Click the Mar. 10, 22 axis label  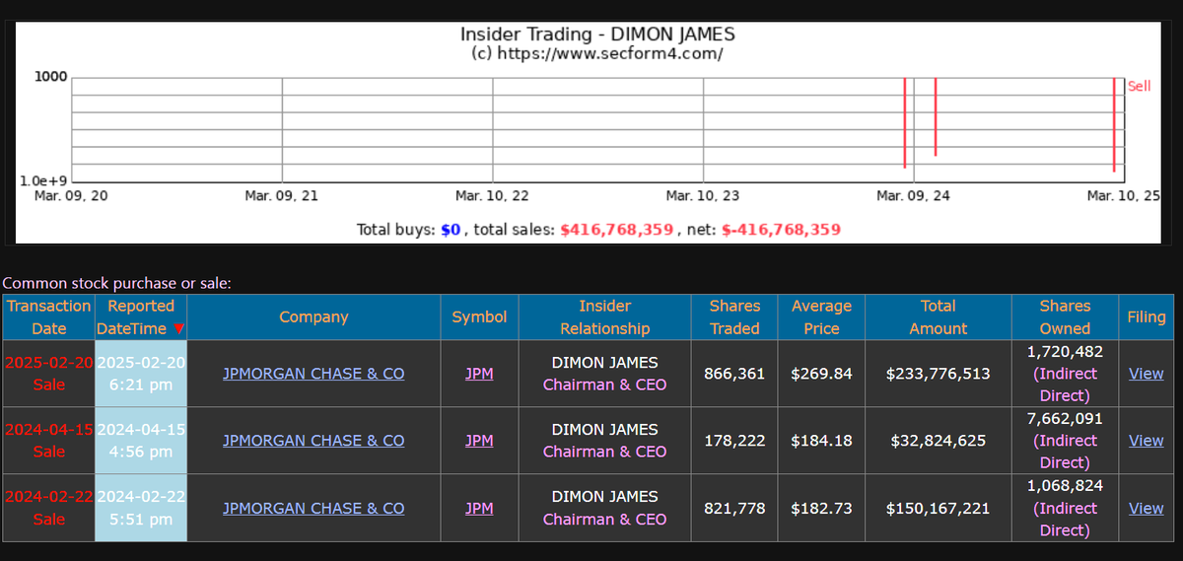(x=492, y=196)
